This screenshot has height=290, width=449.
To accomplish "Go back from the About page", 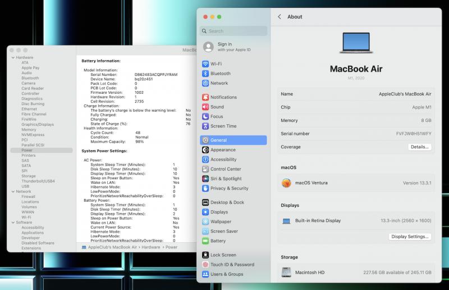I will tap(280, 17).
